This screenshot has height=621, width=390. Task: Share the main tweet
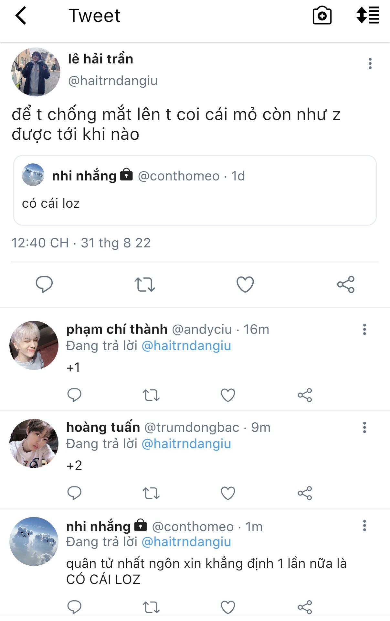[x=346, y=285]
